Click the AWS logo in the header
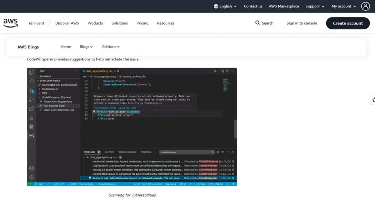This screenshot has width=375, height=211. [11, 23]
